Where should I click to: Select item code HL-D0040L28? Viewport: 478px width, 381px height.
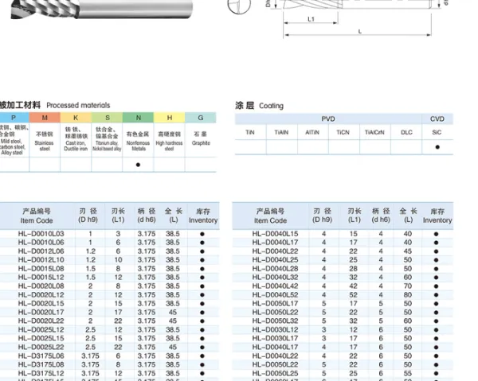(276, 269)
